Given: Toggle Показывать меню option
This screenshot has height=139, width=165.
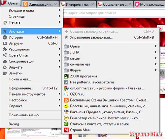Looking at the screenshot, I should tap(32, 115).
